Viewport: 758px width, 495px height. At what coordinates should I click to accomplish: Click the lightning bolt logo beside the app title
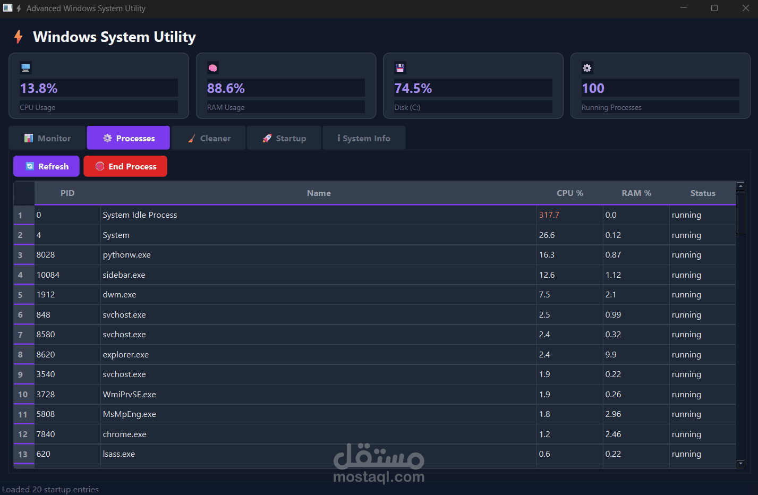19,37
